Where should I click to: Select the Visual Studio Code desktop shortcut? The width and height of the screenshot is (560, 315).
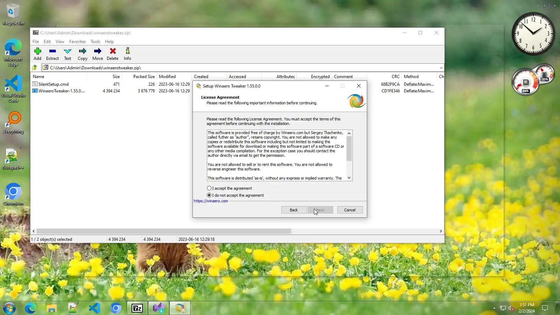(x=13, y=89)
